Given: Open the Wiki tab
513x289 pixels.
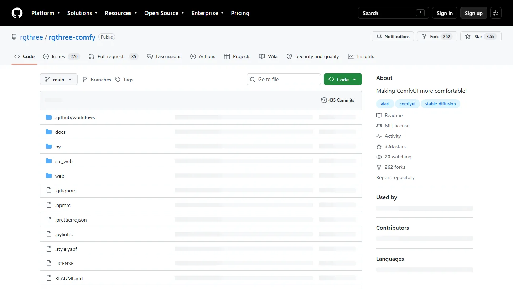Looking at the screenshot, I should [268, 56].
